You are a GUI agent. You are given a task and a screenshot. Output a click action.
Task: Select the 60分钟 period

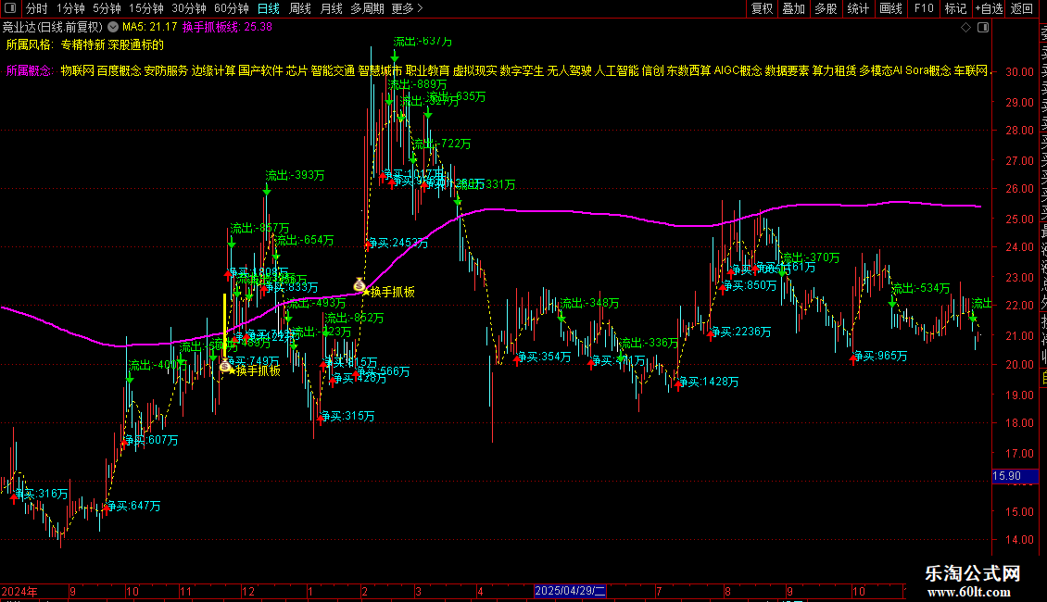[x=232, y=8]
